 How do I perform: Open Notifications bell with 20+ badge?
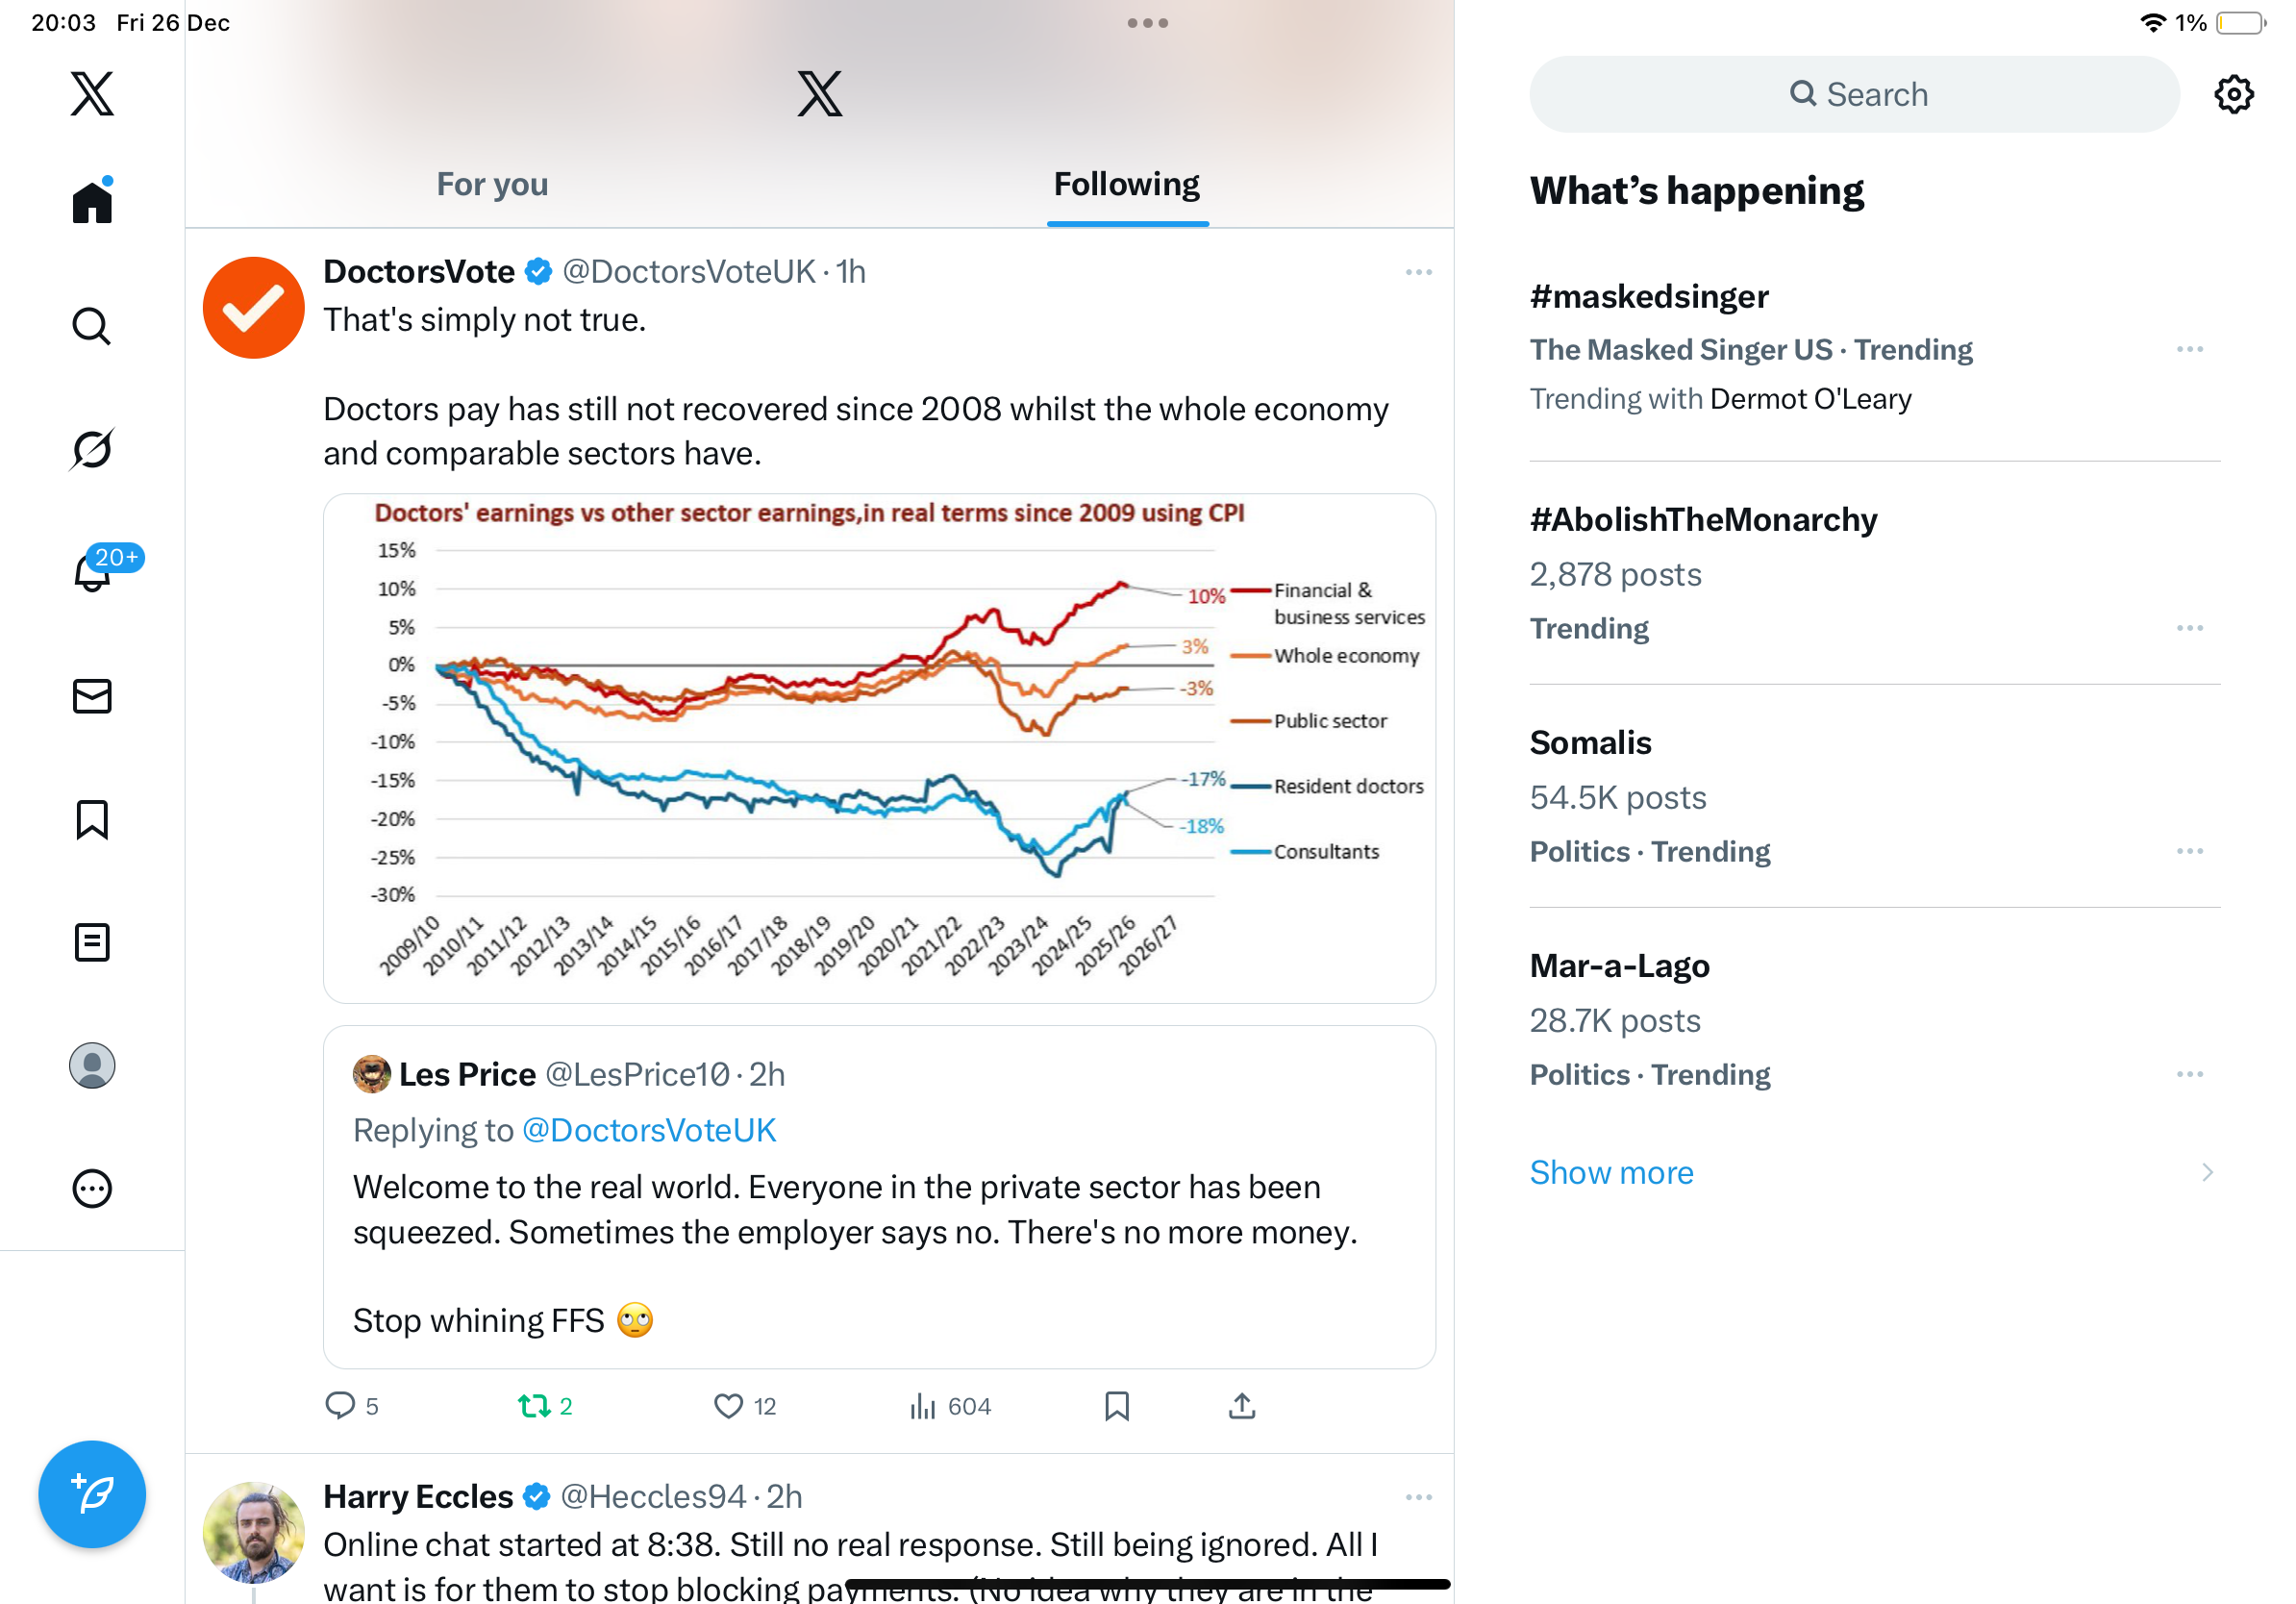pos(92,573)
